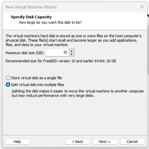Image resolution: width=149 pixels, height=149 pixels.
Task: Click the scrollbar behind the dialog's right edge
Action: pyautogui.click(x=148, y=50)
